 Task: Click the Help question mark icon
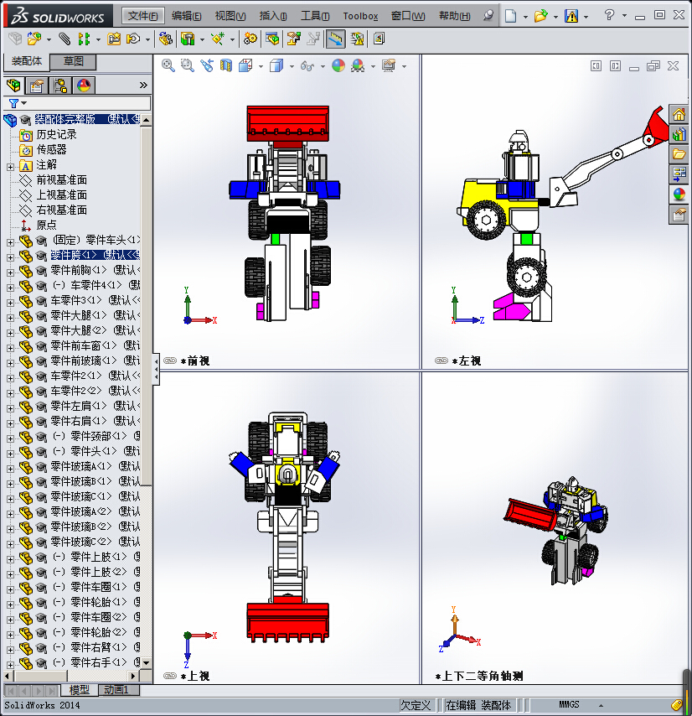[x=609, y=15]
